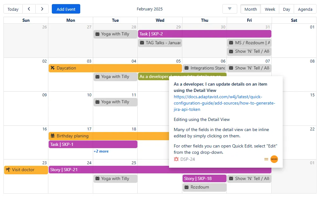
Task: Open the Birthday planing event
Action: pos(109,136)
